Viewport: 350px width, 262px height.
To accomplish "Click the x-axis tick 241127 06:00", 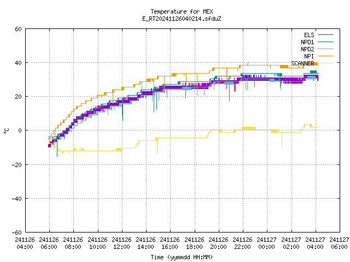I will [339, 243].
